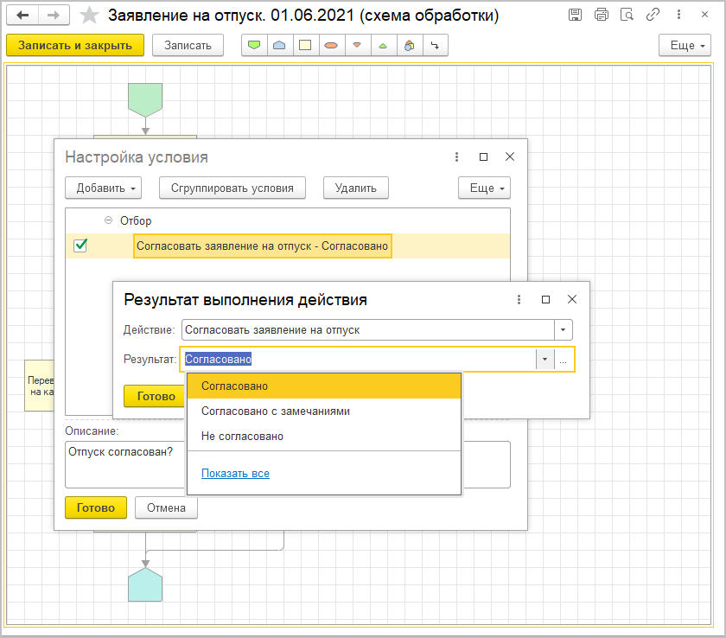Click the save diskette icon in title bar
Screen dimensions: 726x638
[x=575, y=15]
